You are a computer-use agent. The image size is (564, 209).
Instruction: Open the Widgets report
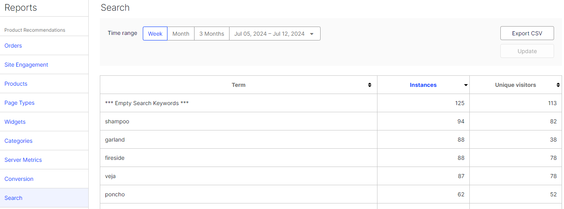(15, 122)
